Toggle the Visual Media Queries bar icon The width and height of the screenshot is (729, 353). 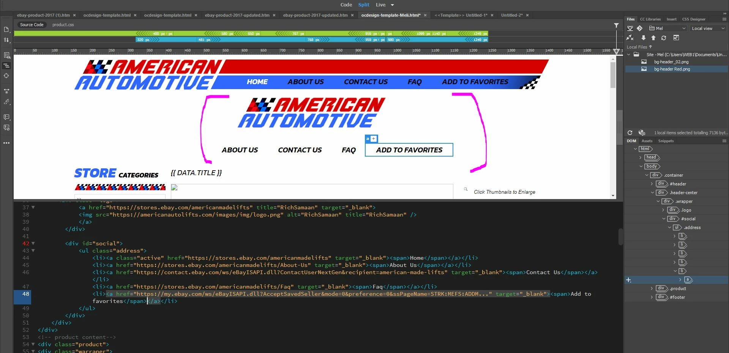click(x=6, y=66)
